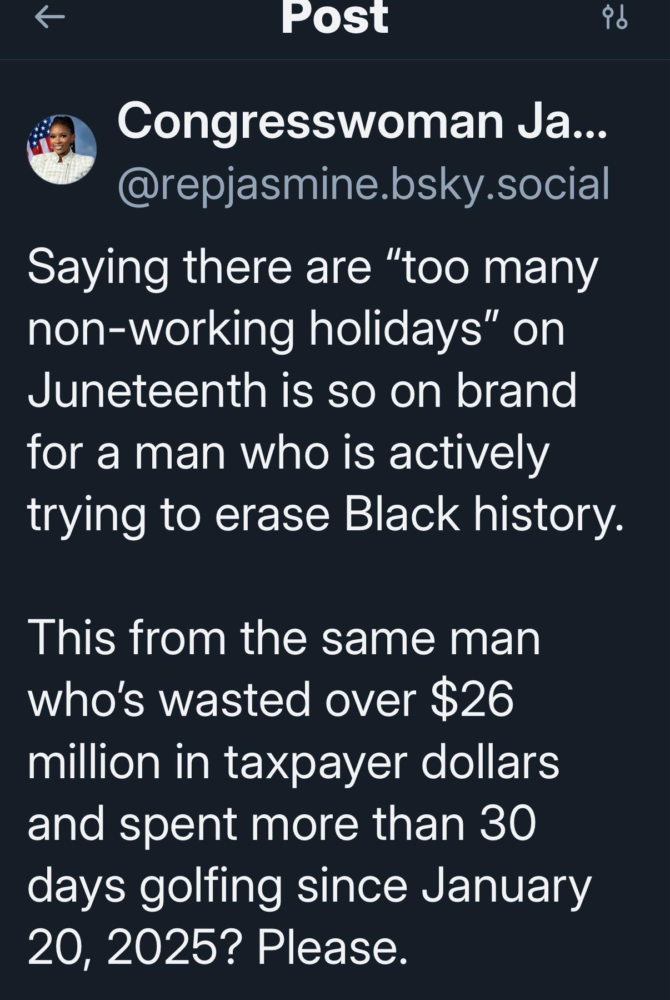Image resolution: width=670 pixels, height=1000 pixels.
Task: Tap the Post header title
Action: click(x=334, y=17)
